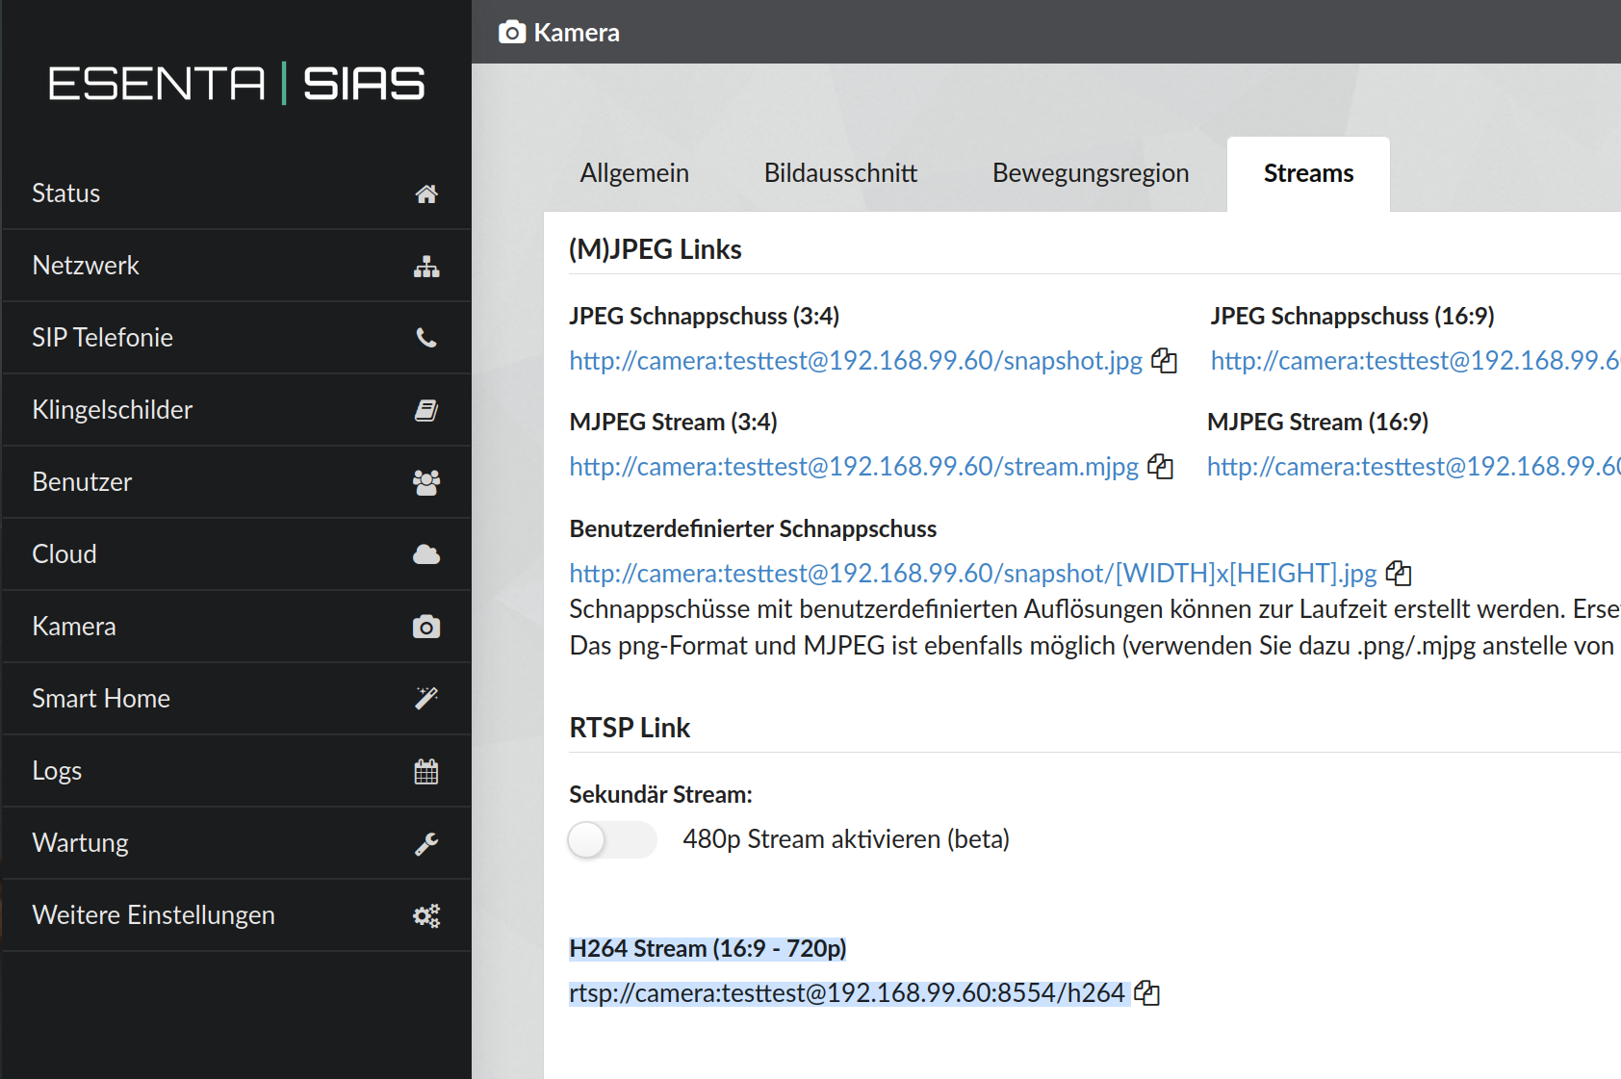Open the Bildausschnitt tab
The image size is (1621, 1079).
[840, 173]
